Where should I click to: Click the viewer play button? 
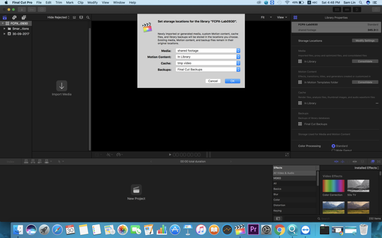170,155
